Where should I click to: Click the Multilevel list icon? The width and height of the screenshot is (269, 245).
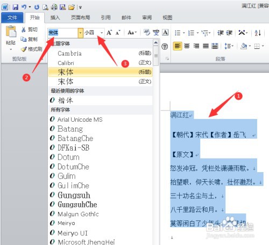click(204, 33)
